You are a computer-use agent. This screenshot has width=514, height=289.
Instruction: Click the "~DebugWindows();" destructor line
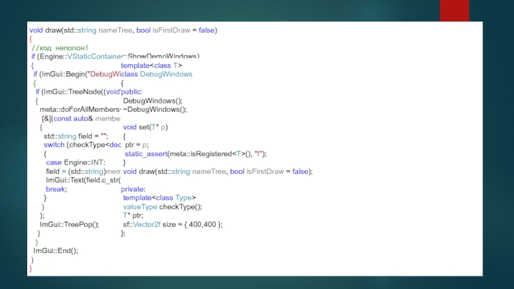pos(155,109)
